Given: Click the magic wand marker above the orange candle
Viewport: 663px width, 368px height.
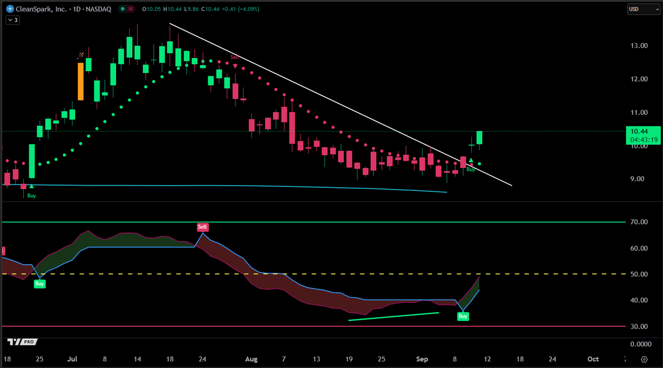Looking at the screenshot, I should pos(81,56).
